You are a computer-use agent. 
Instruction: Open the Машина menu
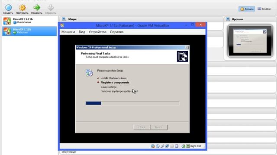68,32
